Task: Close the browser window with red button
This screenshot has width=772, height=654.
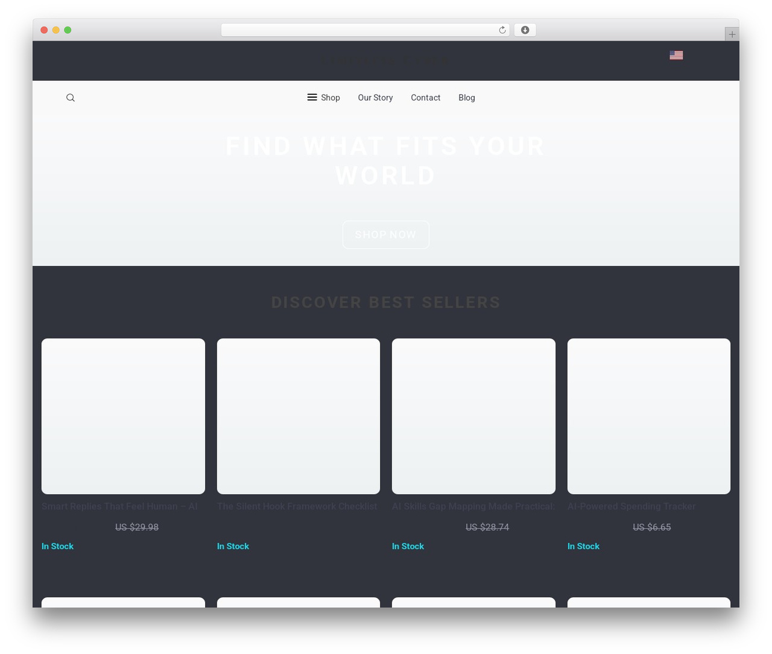Action: (x=44, y=30)
